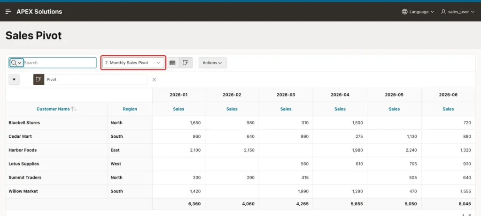Select the 2026-01 month header

(178, 95)
